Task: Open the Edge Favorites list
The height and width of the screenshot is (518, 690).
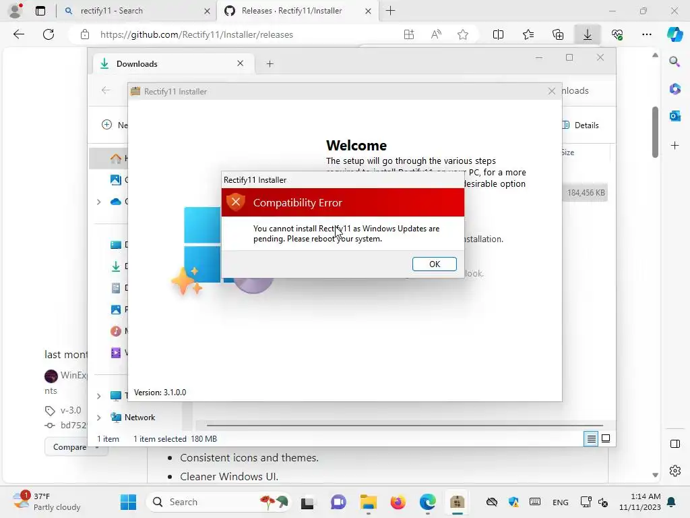Action: tap(528, 34)
